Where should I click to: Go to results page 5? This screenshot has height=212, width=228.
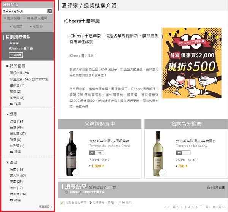(x=193, y=207)
